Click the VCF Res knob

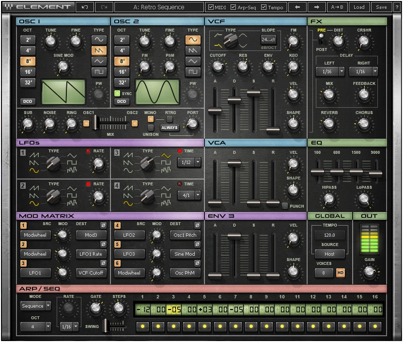click(x=243, y=66)
